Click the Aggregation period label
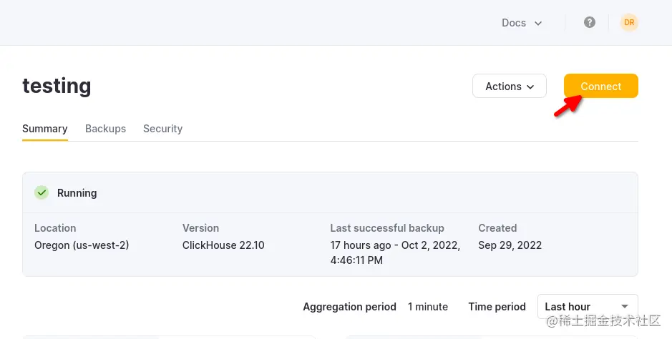 (x=349, y=307)
